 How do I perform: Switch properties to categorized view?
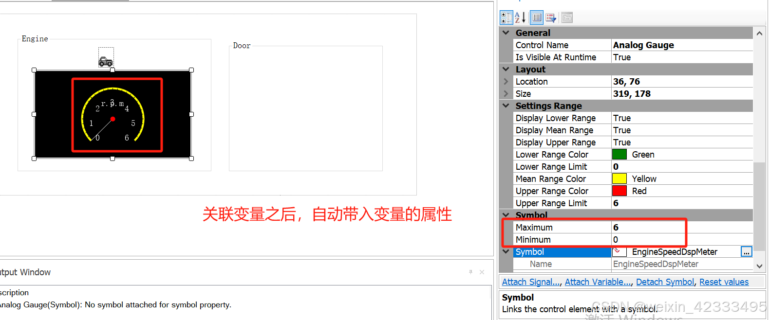pos(506,18)
